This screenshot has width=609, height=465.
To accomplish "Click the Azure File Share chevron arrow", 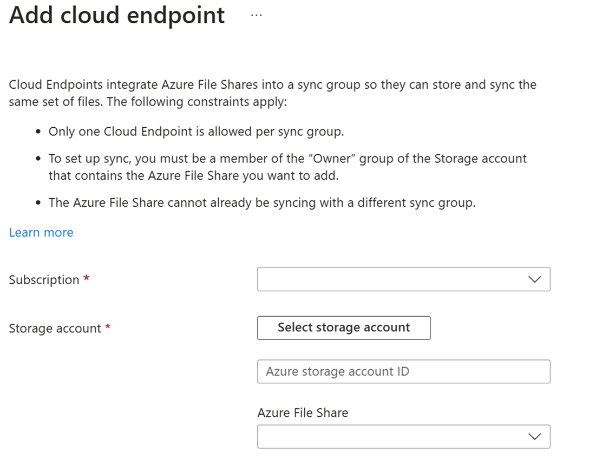I will pyautogui.click(x=535, y=436).
